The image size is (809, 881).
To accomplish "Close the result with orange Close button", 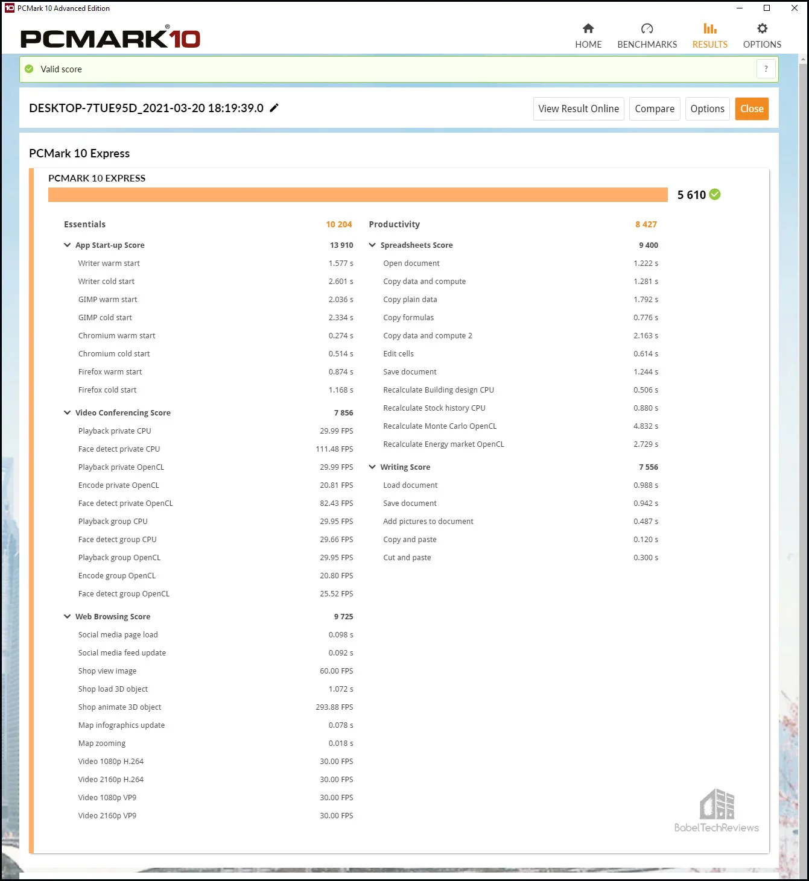I will click(x=752, y=109).
